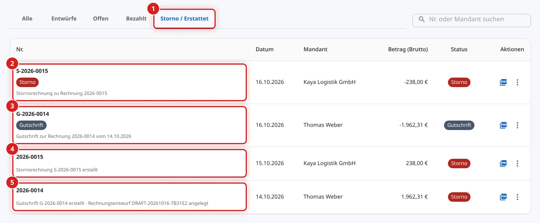The height and width of the screenshot is (223, 540).
Task: Open three-dot menu for invoice 2026-0014
Action: (x=517, y=197)
